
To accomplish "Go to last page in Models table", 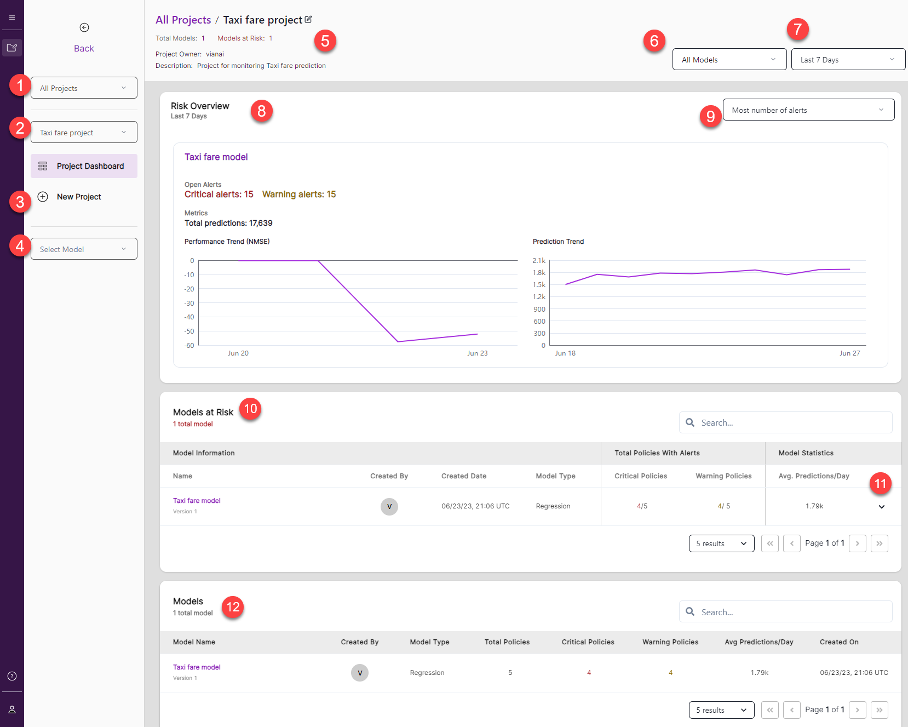I will (x=880, y=710).
